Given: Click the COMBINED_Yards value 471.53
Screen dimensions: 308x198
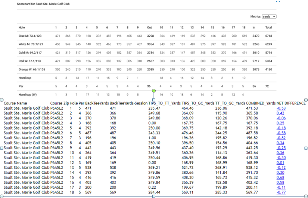Looking at the screenshot, I should pyautogui.click(x=252, y=108).
